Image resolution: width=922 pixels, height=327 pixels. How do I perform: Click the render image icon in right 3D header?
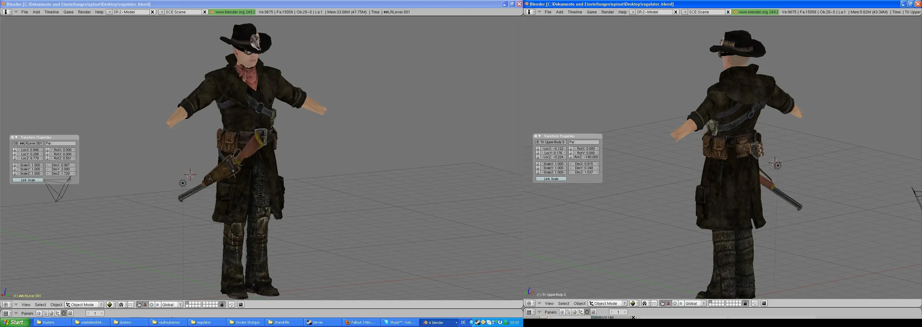(x=764, y=304)
